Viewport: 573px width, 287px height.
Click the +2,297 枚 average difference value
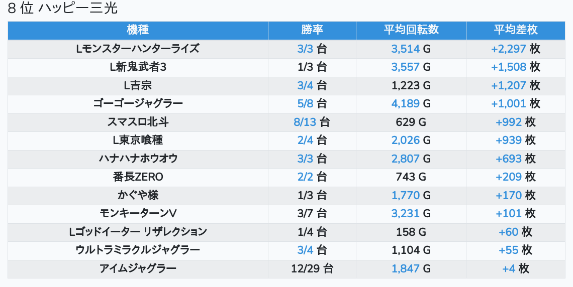pos(515,49)
